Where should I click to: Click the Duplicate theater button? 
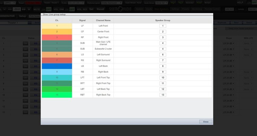click(x=222, y=23)
